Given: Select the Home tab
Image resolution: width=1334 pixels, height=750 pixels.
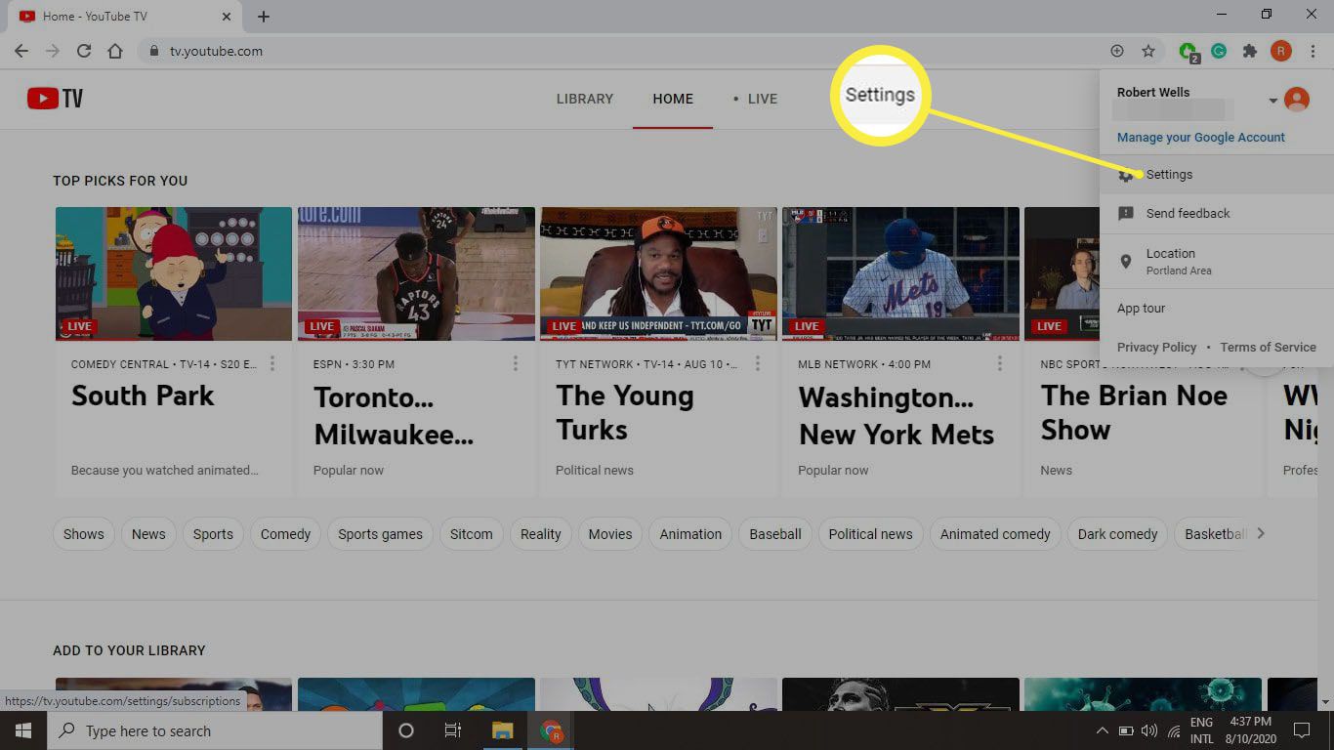Looking at the screenshot, I should coord(673,99).
